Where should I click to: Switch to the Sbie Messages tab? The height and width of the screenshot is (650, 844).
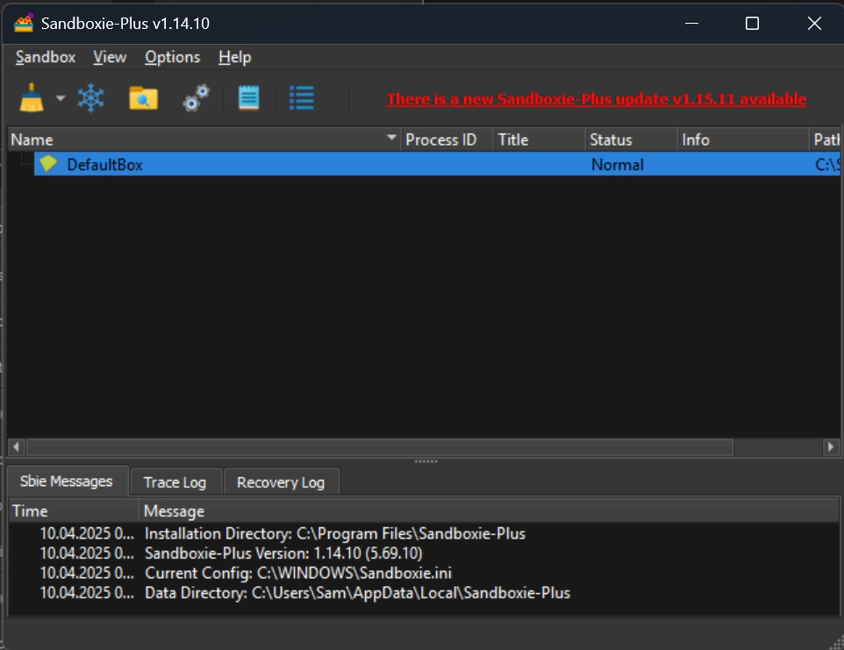(67, 481)
